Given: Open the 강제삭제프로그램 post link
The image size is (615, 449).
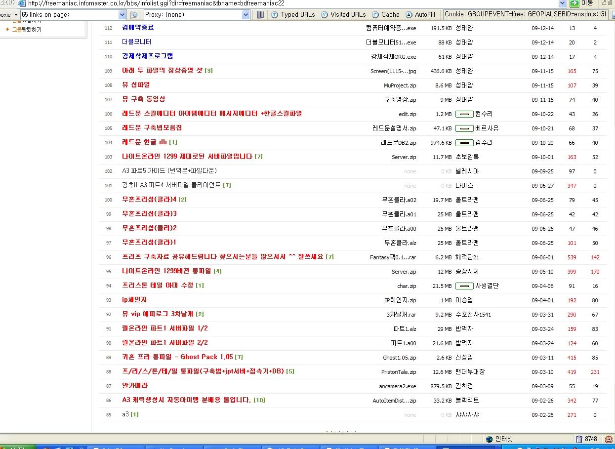Looking at the screenshot, I should click(147, 56).
